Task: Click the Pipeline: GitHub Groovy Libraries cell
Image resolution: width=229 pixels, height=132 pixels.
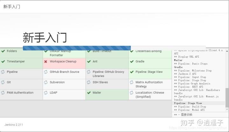Action: click(107, 73)
